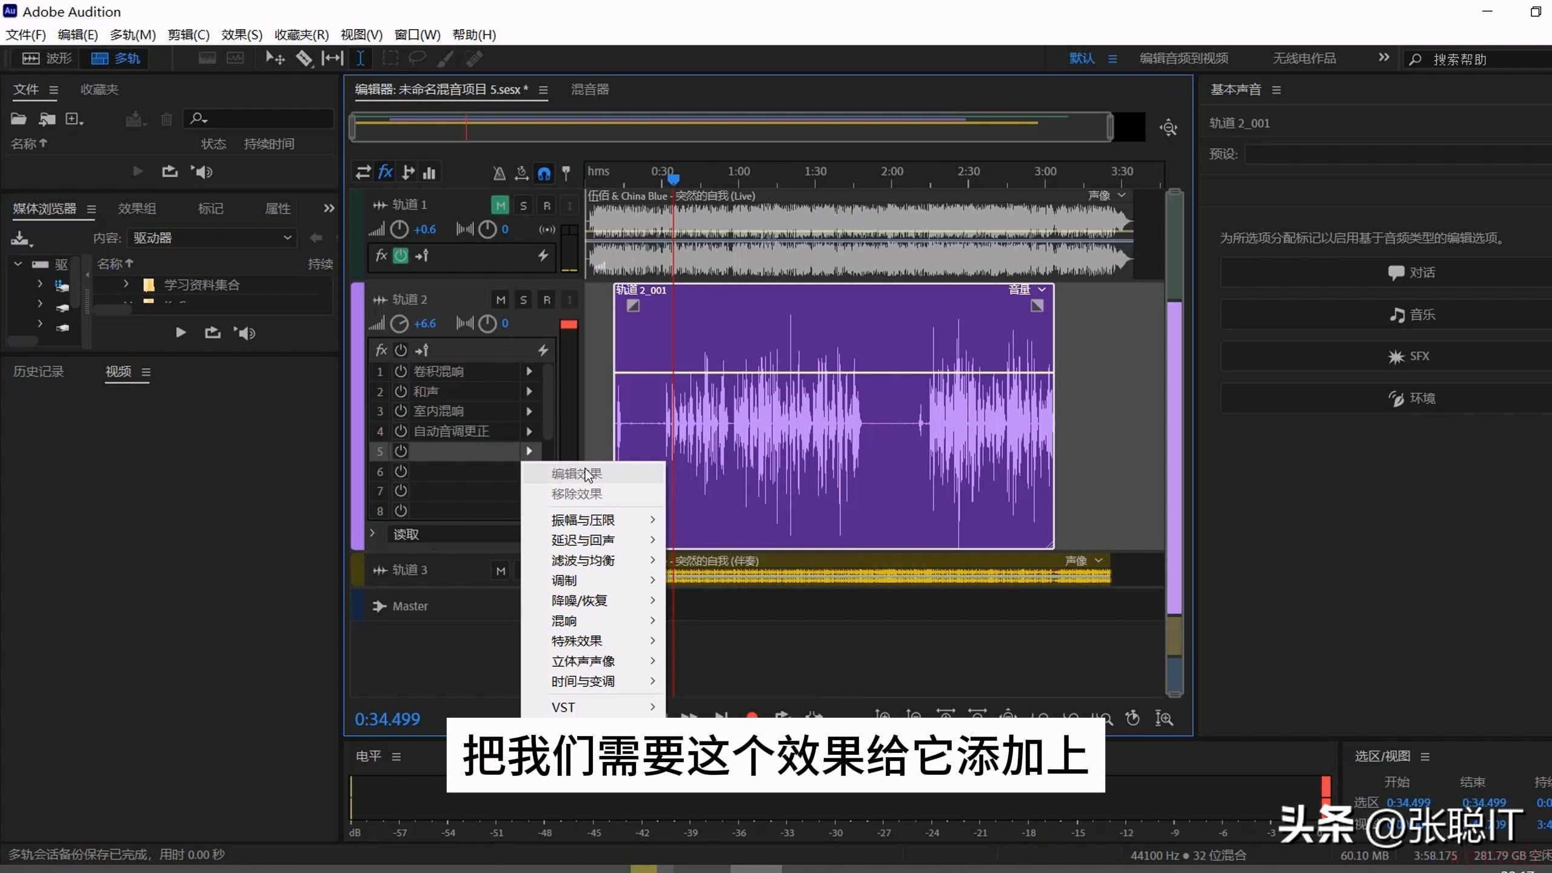Assign the 音乐 audio type
Viewport: 1552px width, 873px height.
1411,315
